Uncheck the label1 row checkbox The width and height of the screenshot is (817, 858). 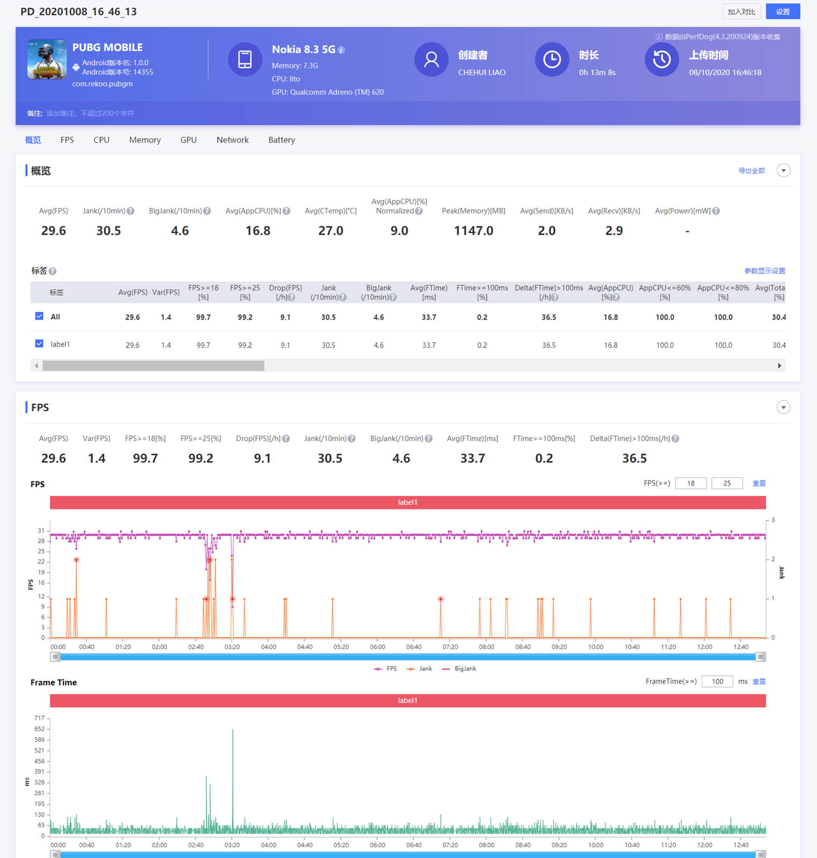point(39,344)
